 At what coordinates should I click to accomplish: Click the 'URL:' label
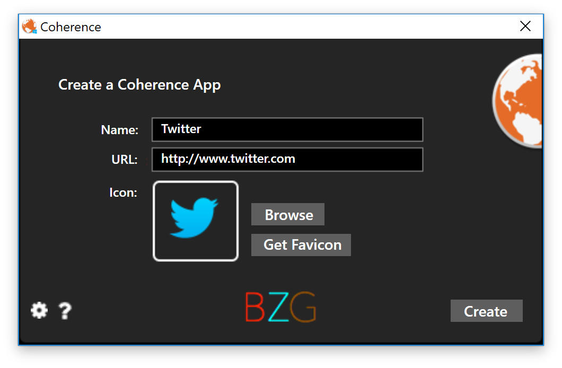(125, 160)
